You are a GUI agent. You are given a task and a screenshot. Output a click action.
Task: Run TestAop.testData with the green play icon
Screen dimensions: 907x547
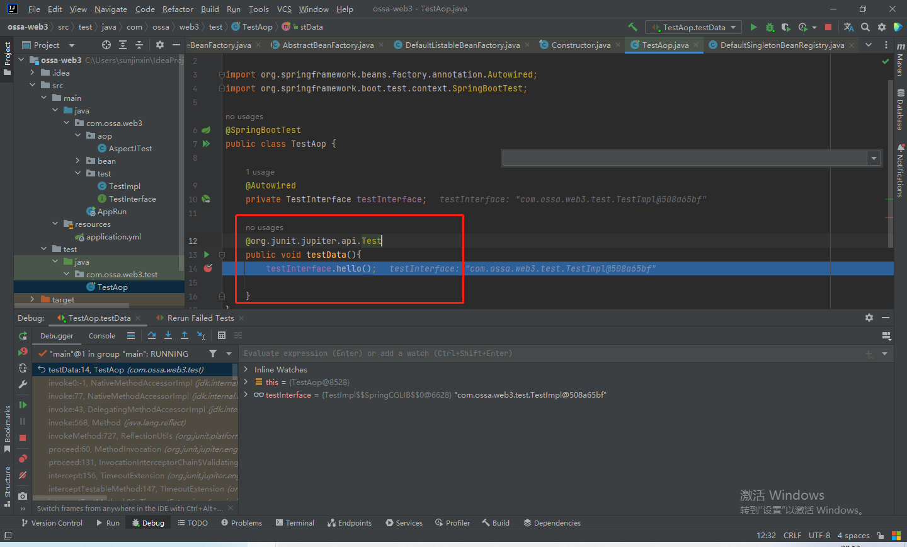click(x=753, y=27)
